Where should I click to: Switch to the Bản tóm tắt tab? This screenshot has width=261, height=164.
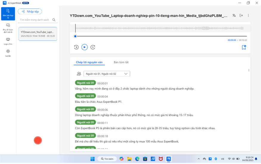121,62
